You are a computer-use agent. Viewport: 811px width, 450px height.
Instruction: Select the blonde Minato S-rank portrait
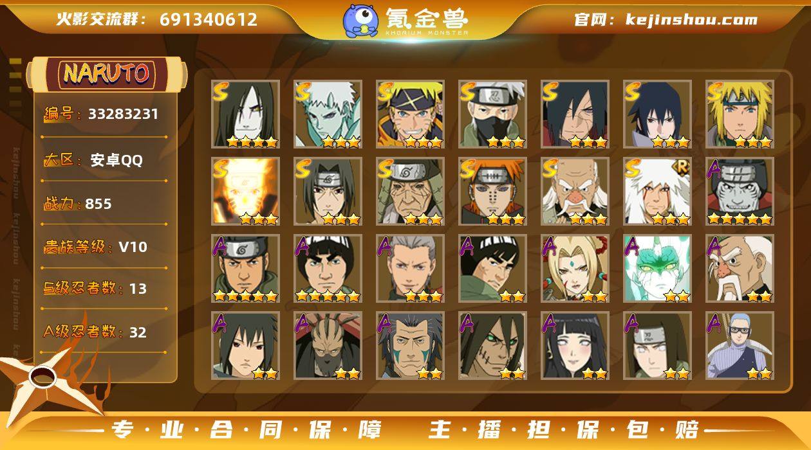740,114
